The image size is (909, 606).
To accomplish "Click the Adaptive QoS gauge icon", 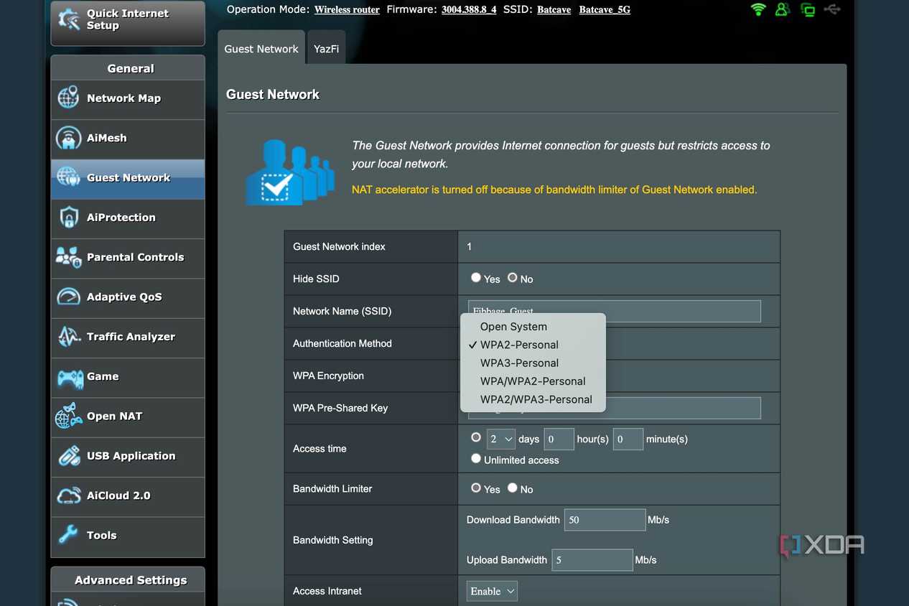I will 68,297.
